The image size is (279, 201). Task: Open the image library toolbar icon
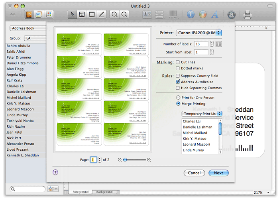coord(39,14)
